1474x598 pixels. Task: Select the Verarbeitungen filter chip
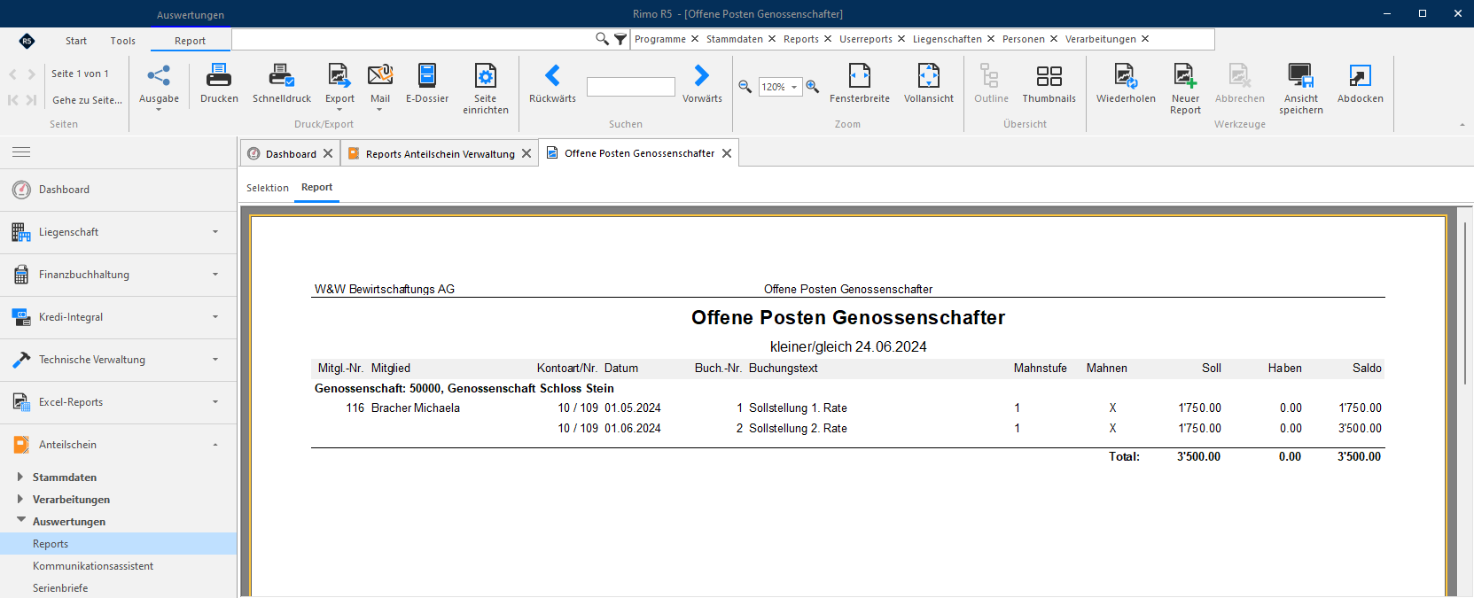click(x=1100, y=39)
